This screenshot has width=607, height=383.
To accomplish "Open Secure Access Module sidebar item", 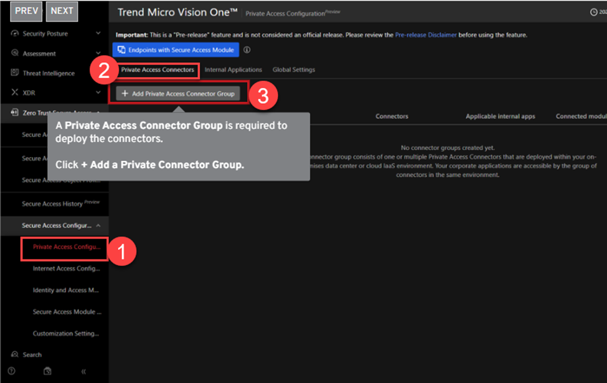I will [x=67, y=312].
